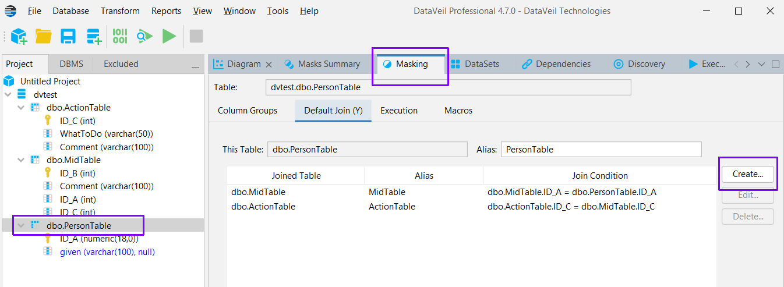Click the DataVeil application logo icon
784x287 pixels.
[10, 10]
